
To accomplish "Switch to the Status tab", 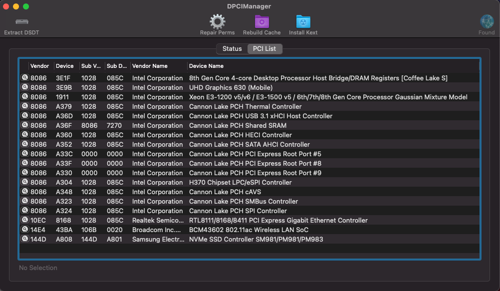I will pos(232,49).
